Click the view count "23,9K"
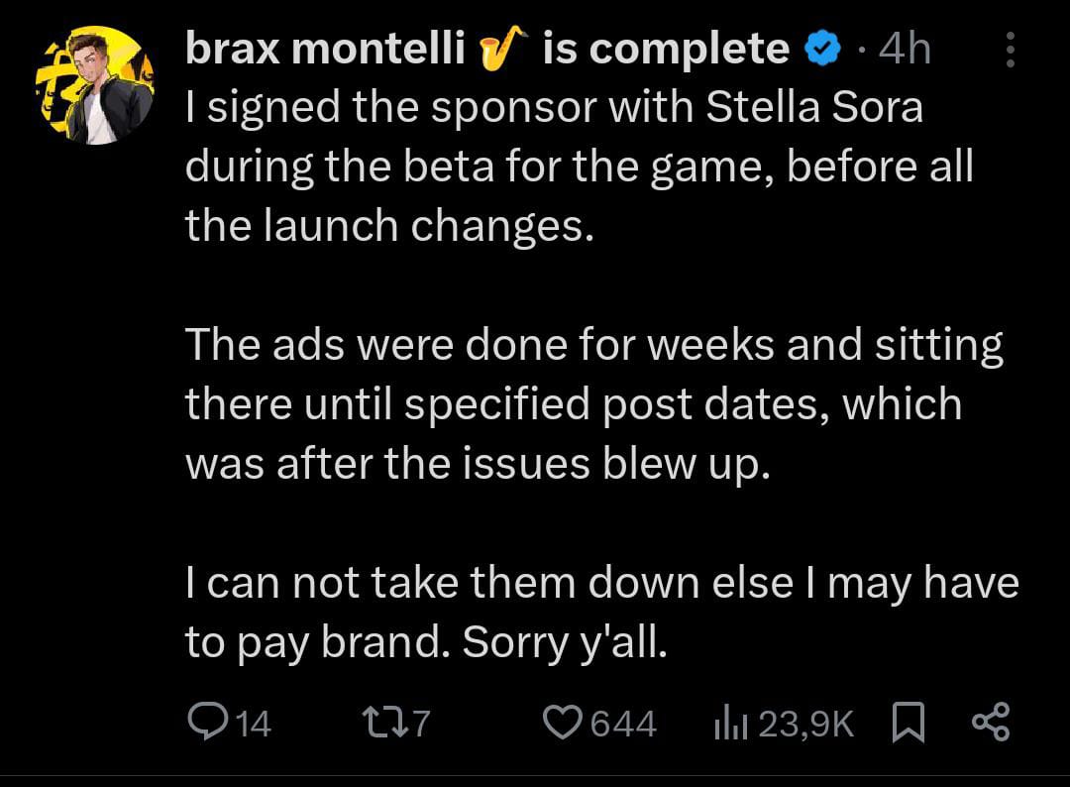 point(805,724)
